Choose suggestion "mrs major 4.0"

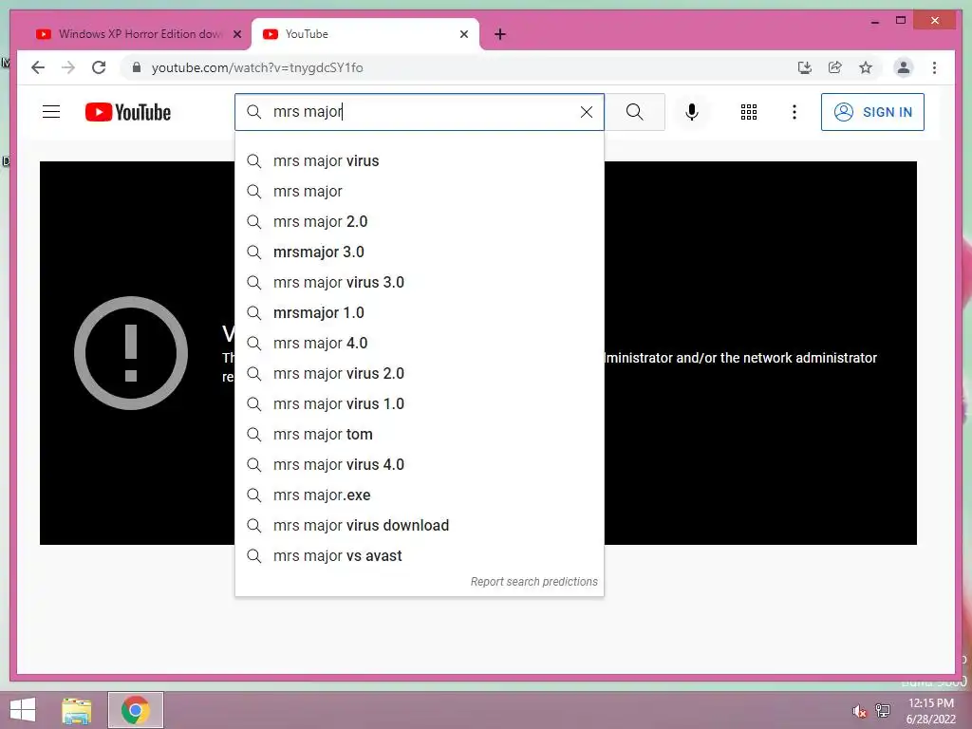point(420,344)
